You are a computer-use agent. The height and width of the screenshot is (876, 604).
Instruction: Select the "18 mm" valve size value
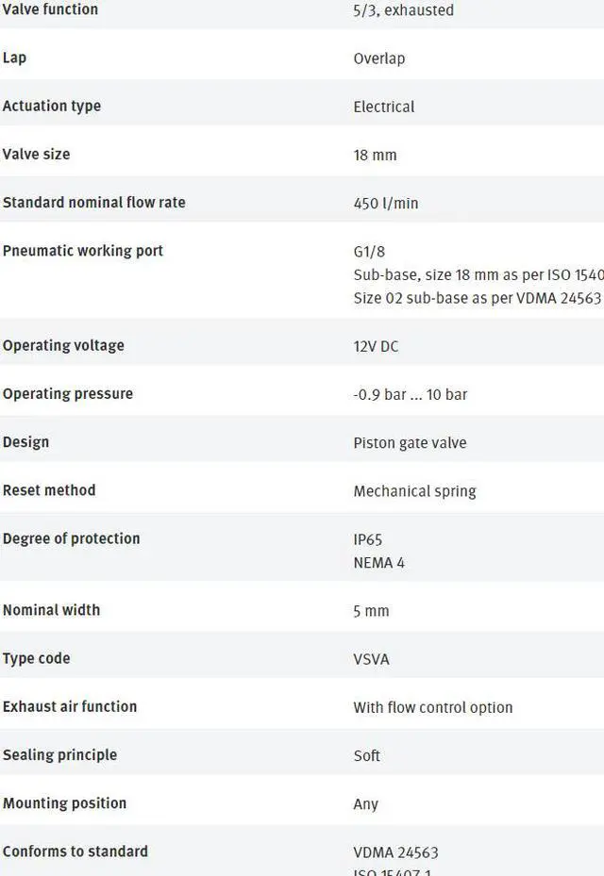pos(375,155)
